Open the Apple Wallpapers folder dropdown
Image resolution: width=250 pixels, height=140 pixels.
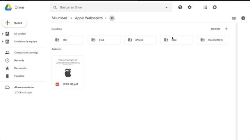click(105, 18)
